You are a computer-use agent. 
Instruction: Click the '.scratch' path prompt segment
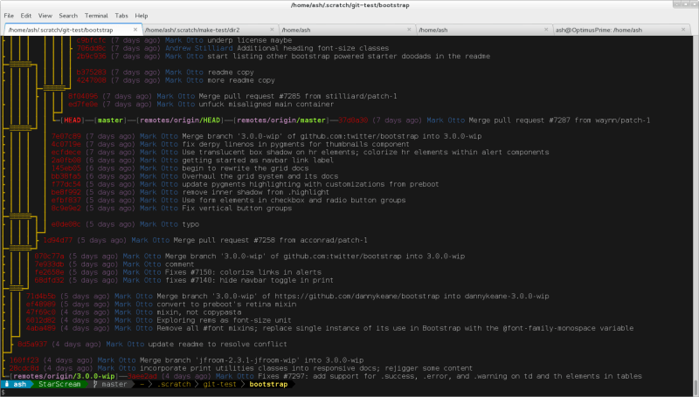click(x=174, y=384)
